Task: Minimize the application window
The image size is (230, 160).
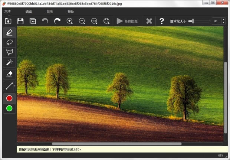Action: 206,3
